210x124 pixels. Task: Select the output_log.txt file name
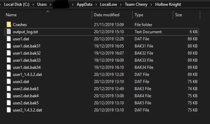point(25,32)
